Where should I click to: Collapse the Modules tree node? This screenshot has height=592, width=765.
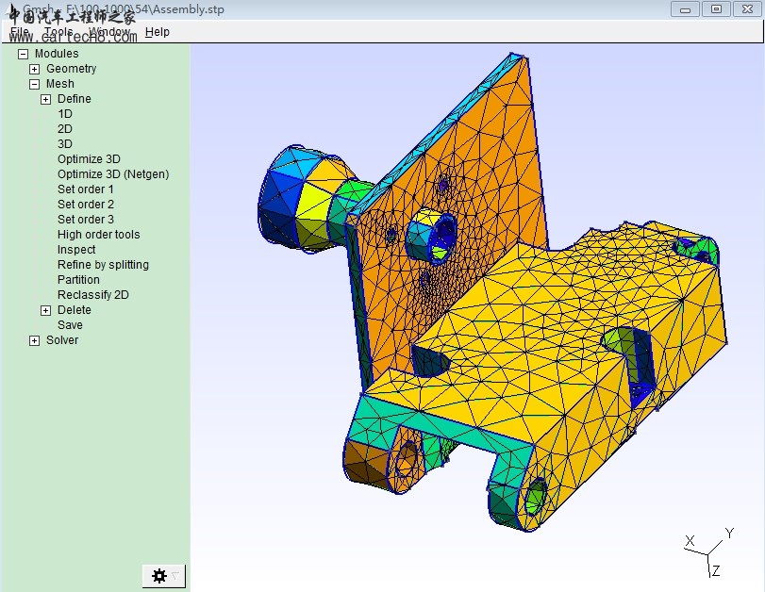tap(24, 54)
